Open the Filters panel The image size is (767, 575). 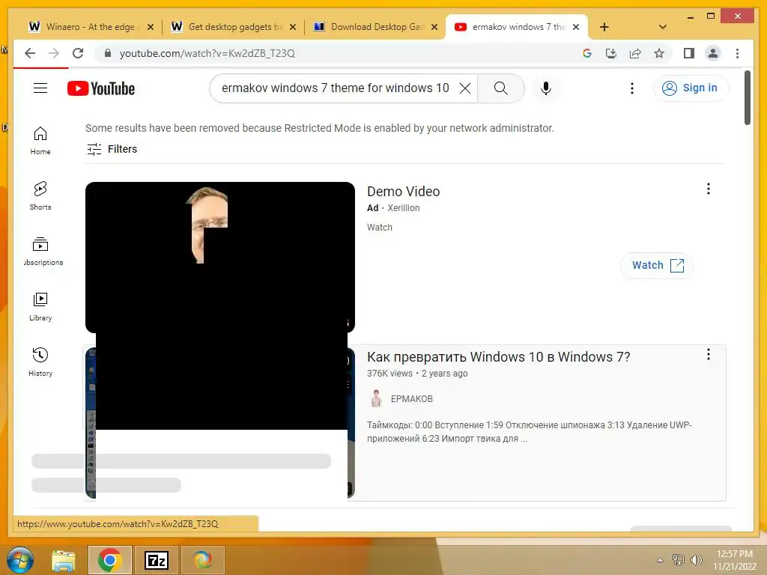pos(112,149)
